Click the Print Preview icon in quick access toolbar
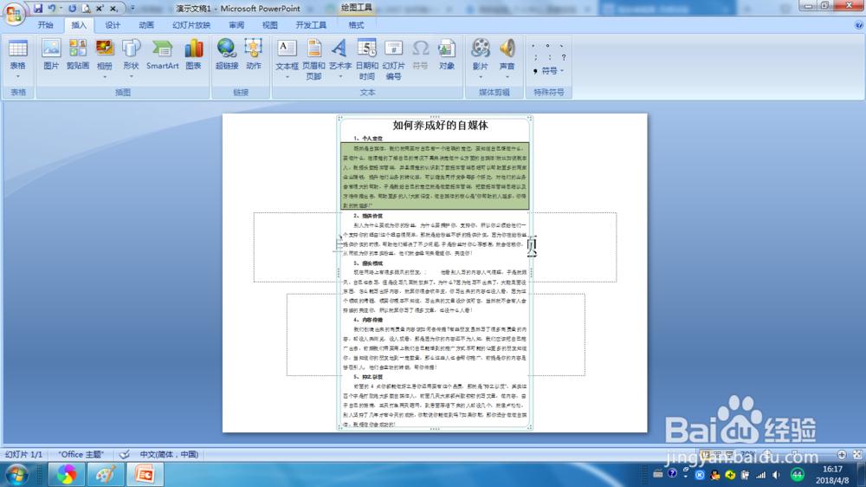The width and height of the screenshot is (866, 487). tap(86, 9)
